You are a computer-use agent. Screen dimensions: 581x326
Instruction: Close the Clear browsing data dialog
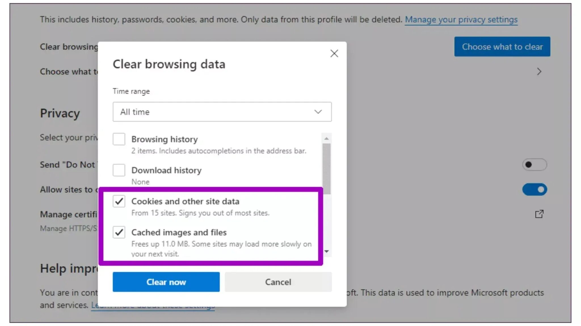[x=334, y=53]
